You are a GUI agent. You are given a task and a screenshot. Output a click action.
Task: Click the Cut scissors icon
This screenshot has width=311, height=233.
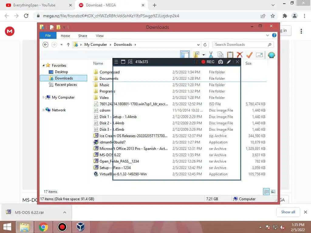211,55
